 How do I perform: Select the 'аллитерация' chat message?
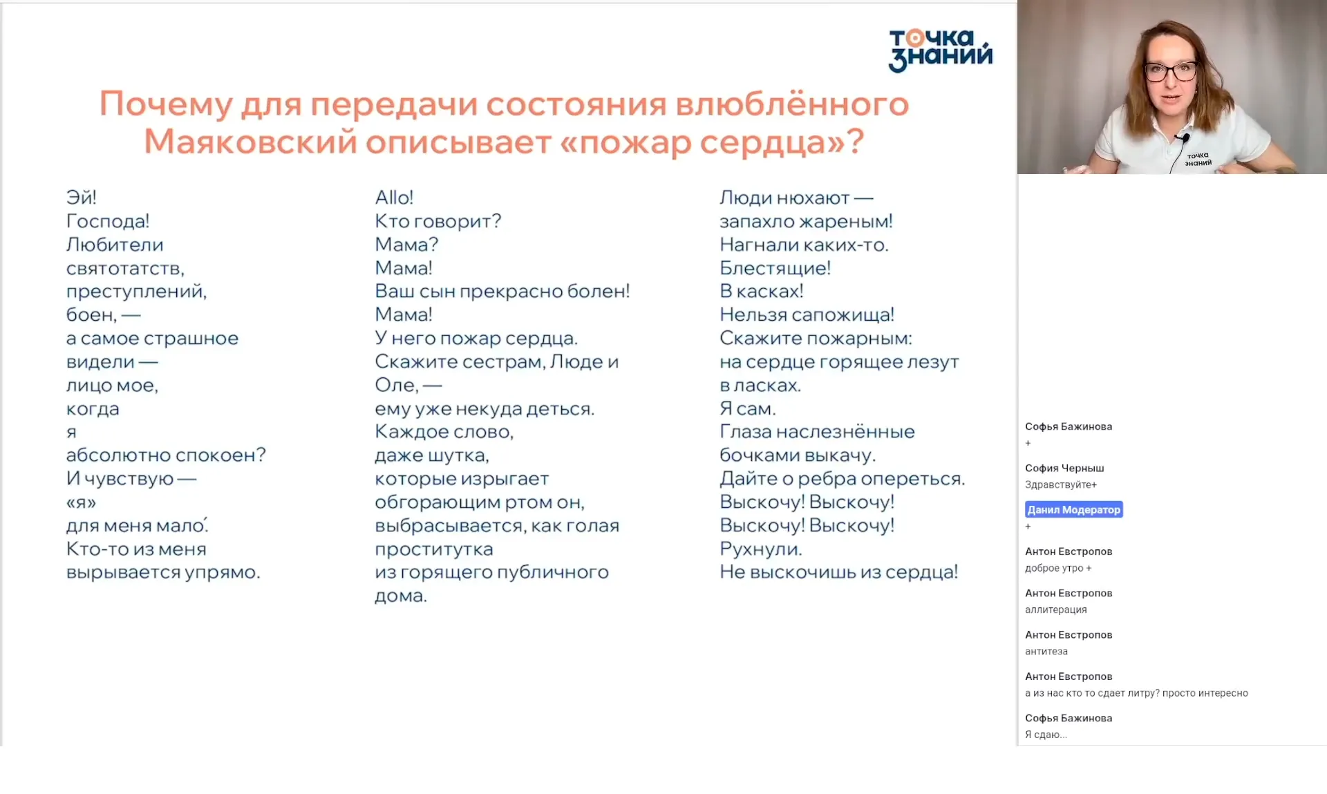tap(1056, 609)
